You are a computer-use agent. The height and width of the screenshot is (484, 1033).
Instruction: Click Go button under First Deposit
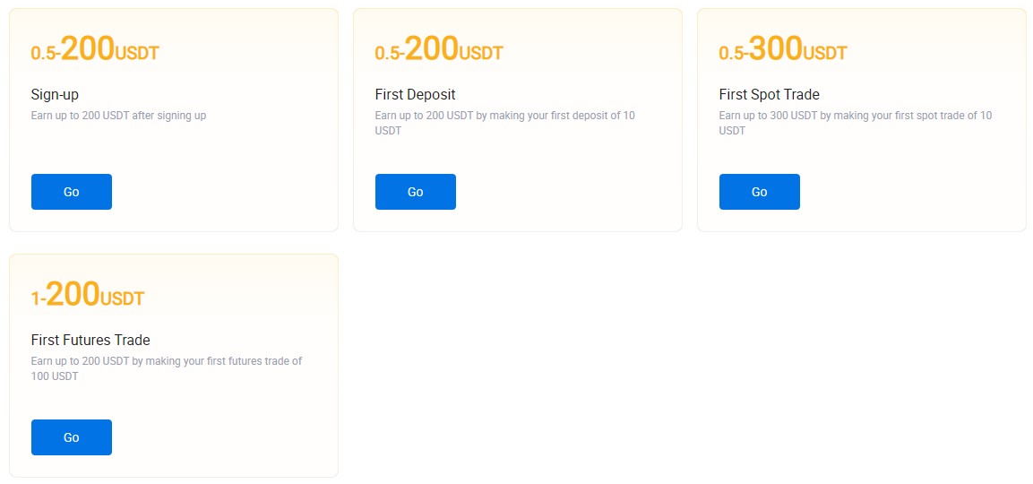click(x=415, y=192)
